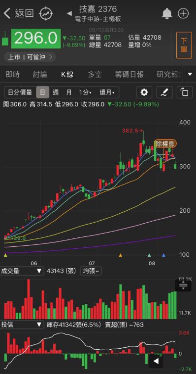Viewport: 196px width, 374px height.
Task: Tap the 296.0 price box
Action: [36, 39]
